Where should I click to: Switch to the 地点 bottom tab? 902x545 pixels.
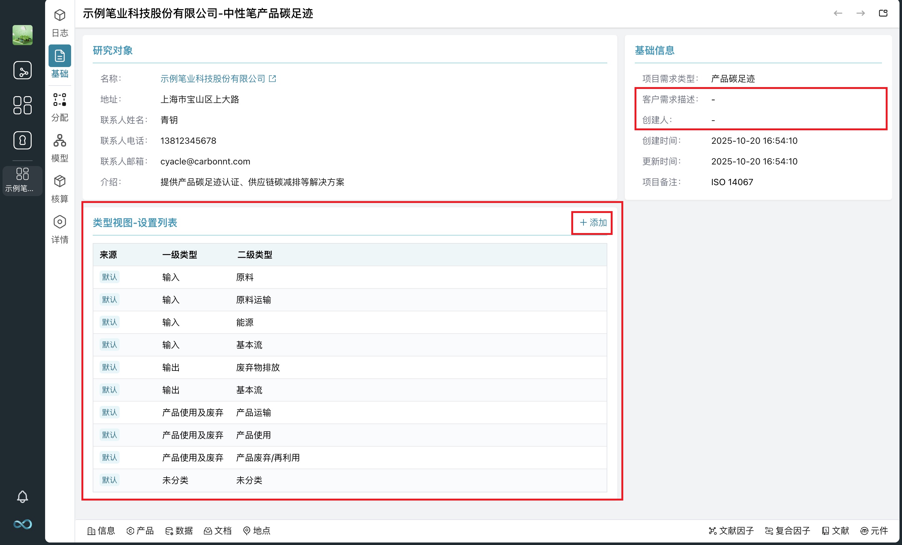pyautogui.click(x=257, y=531)
